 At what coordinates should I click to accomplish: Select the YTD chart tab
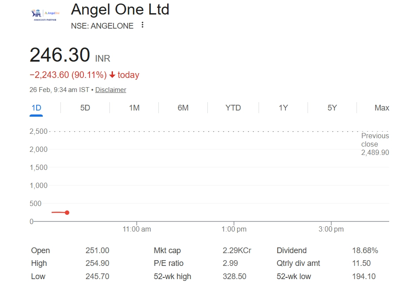(x=233, y=108)
